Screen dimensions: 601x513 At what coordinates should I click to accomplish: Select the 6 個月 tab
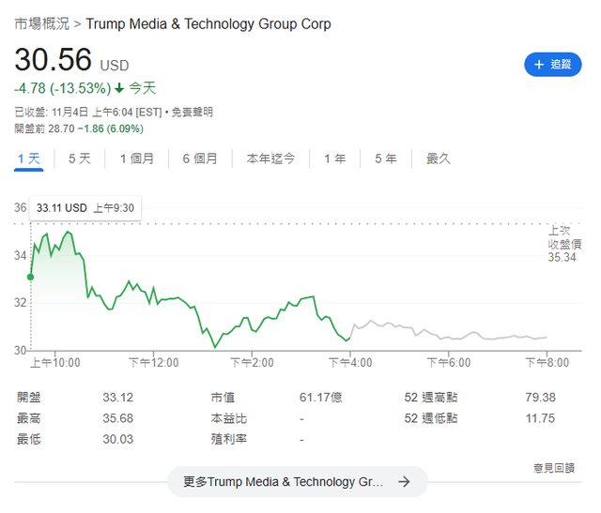click(x=200, y=158)
